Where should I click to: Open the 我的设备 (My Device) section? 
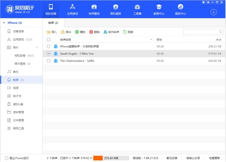click(x=51, y=9)
